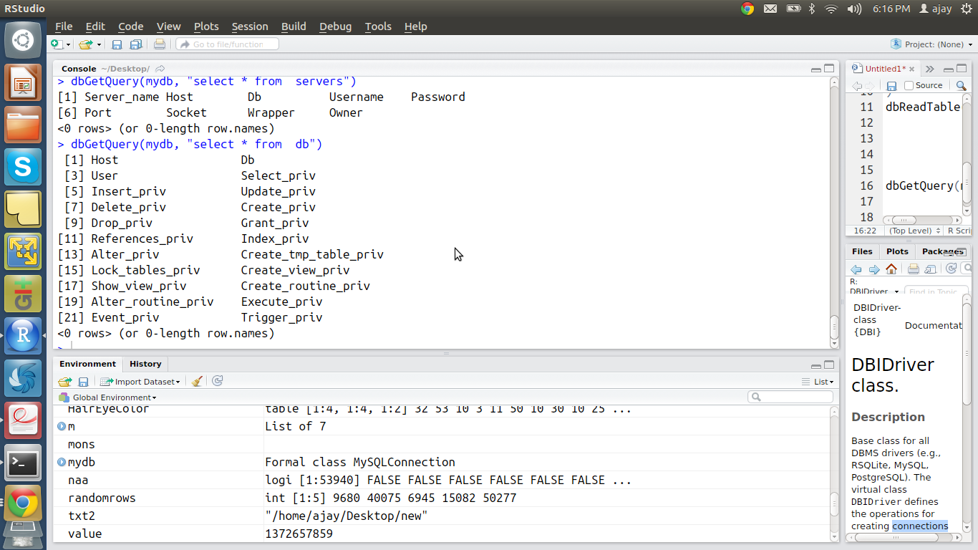Refresh the Environment pane
This screenshot has height=550, width=978.
point(218,381)
